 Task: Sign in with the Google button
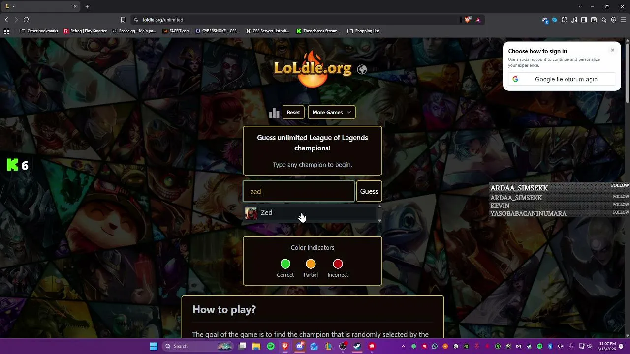tap(562, 79)
